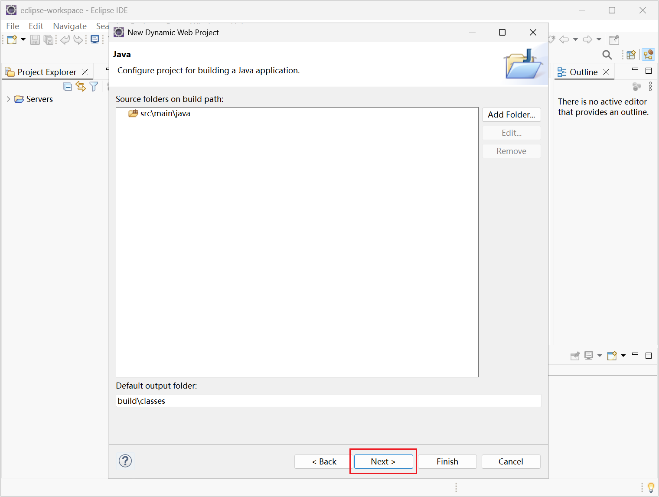The height and width of the screenshot is (497, 659).
Task: Click the Pin Editor icon in toolbar
Action: click(614, 40)
